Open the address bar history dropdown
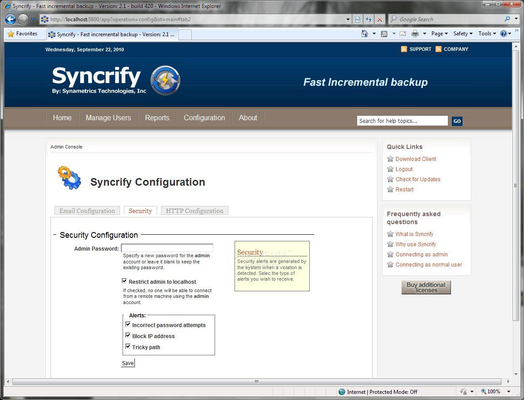The width and height of the screenshot is (524, 400). tap(348, 19)
